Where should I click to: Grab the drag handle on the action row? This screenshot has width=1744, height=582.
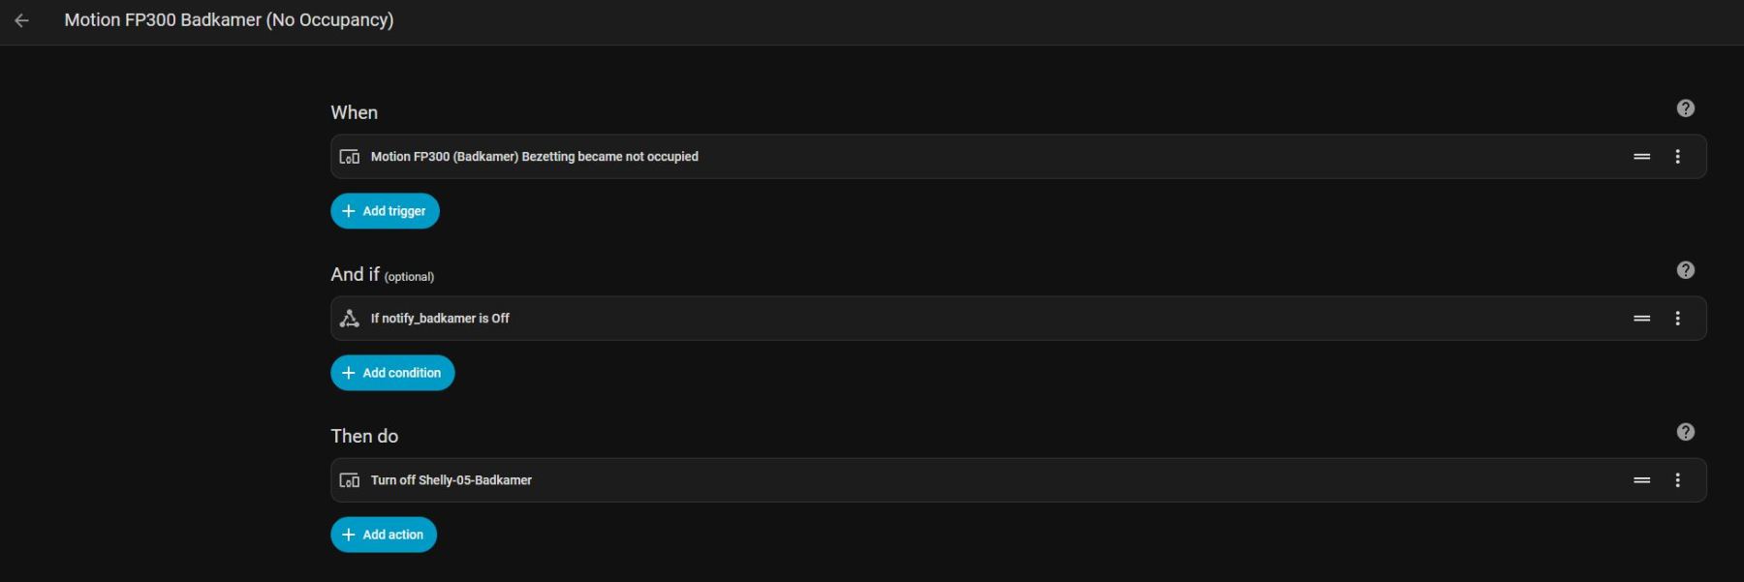click(x=1641, y=480)
